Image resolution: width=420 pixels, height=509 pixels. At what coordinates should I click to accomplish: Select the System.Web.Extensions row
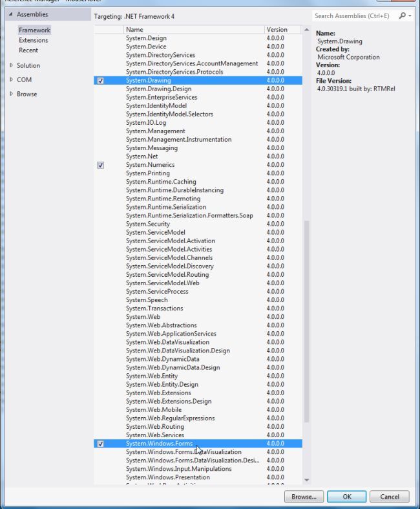(x=198, y=393)
